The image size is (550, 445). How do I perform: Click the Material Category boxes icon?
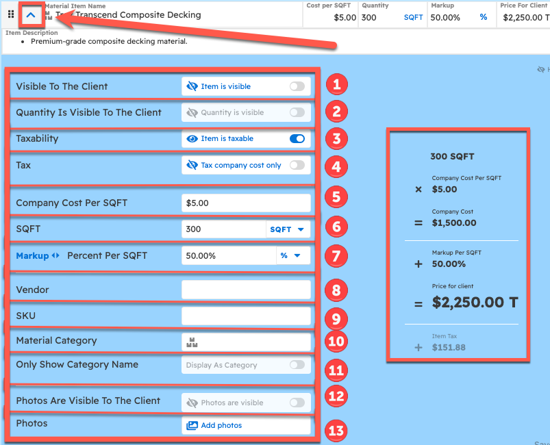tap(192, 342)
